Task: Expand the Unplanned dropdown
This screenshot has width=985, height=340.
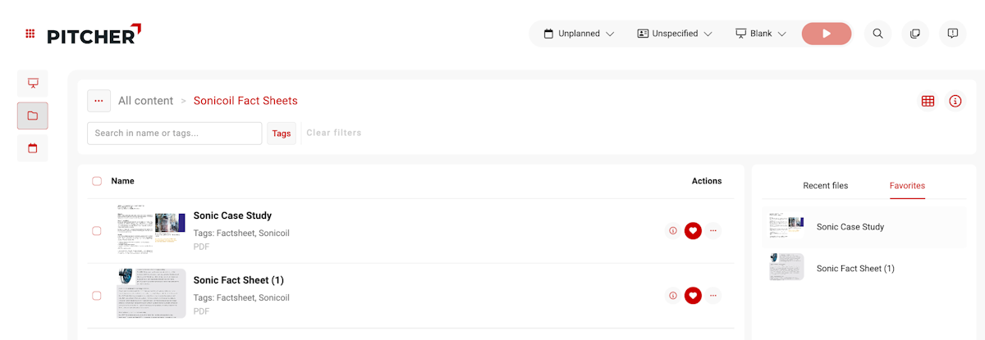Action: click(579, 34)
